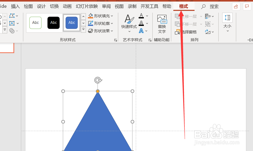The height and width of the screenshot is (151, 253).
Task: Open the 形状填充 (Shape Fill) tool
Action: pos(99,16)
